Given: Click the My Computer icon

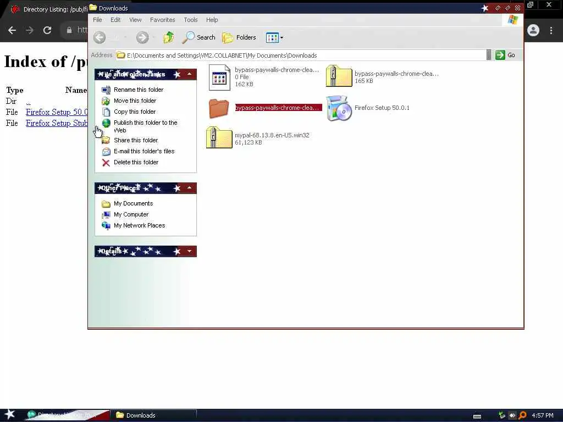Looking at the screenshot, I should coord(106,215).
